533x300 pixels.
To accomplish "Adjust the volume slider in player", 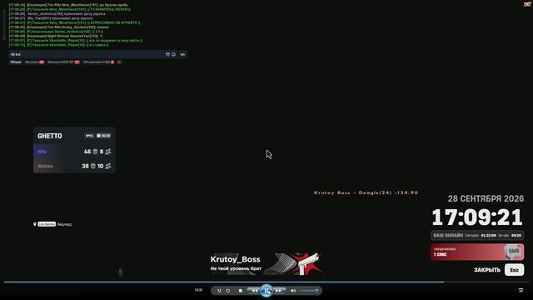I will [309, 291].
